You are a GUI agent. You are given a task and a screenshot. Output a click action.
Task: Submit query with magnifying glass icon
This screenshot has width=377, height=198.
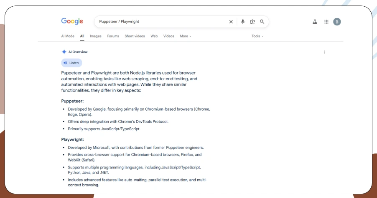pyautogui.click(x=262, y=22)
